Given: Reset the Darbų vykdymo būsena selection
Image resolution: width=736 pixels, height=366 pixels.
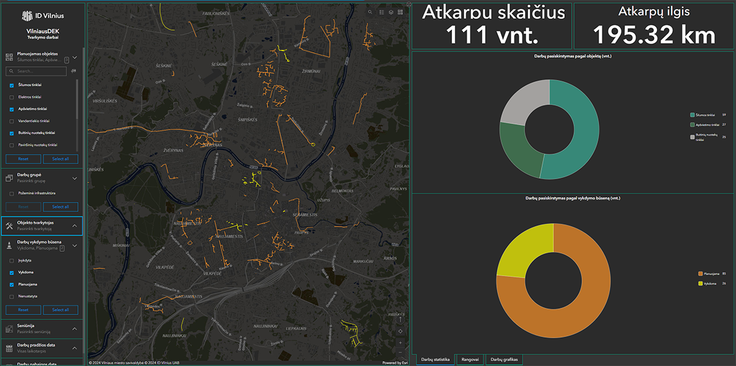Looking at the screenshot, I should click(23, 310).
